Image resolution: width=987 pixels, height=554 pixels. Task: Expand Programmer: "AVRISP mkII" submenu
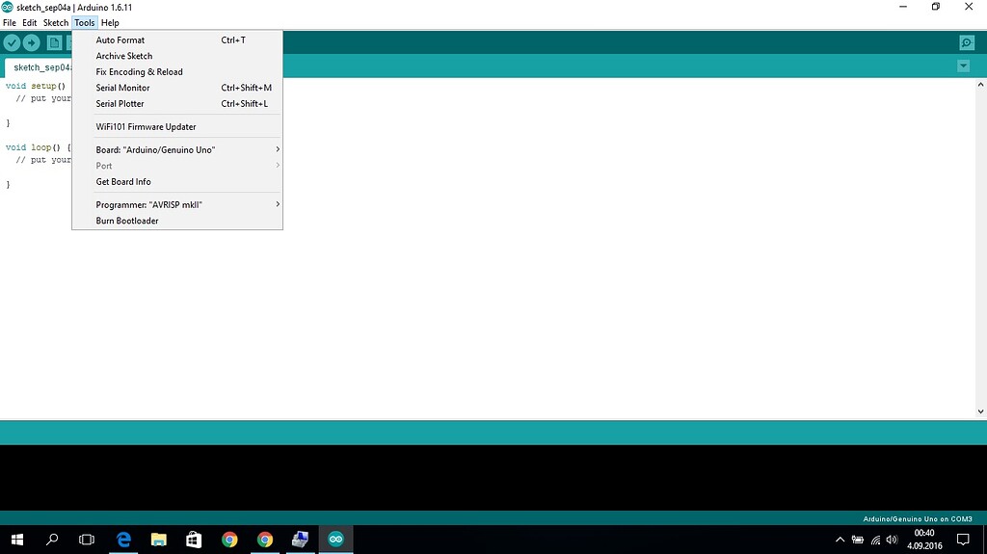(x=177, y=204)
